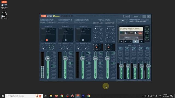Toggle cassette recorder output to A2
The width and height of the screenshot is (175, 98).
[x=147, y=30]
